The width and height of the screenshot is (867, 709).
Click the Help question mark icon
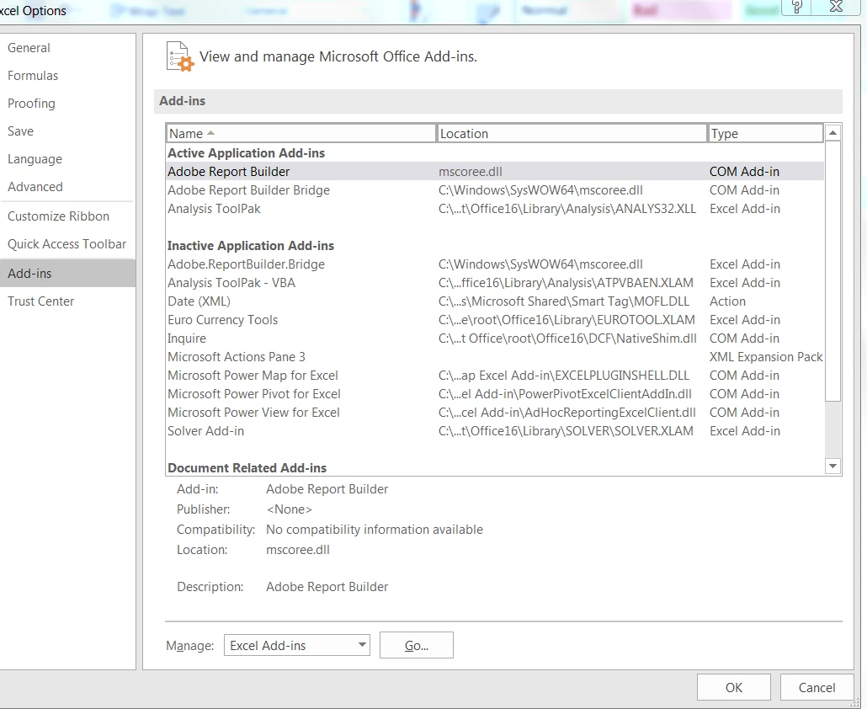point(797,7)
